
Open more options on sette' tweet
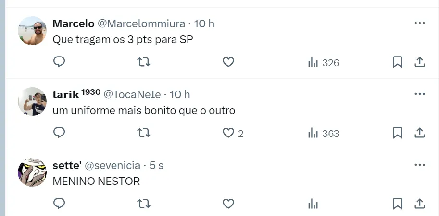pyautogui.click(x=419, y=165)
